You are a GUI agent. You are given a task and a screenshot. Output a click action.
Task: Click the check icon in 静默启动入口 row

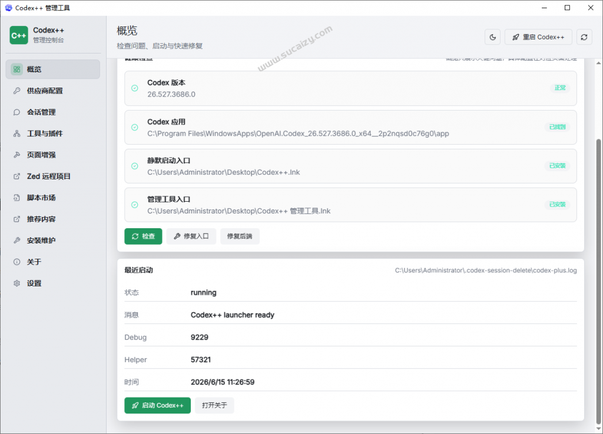(x=135, y=166)
